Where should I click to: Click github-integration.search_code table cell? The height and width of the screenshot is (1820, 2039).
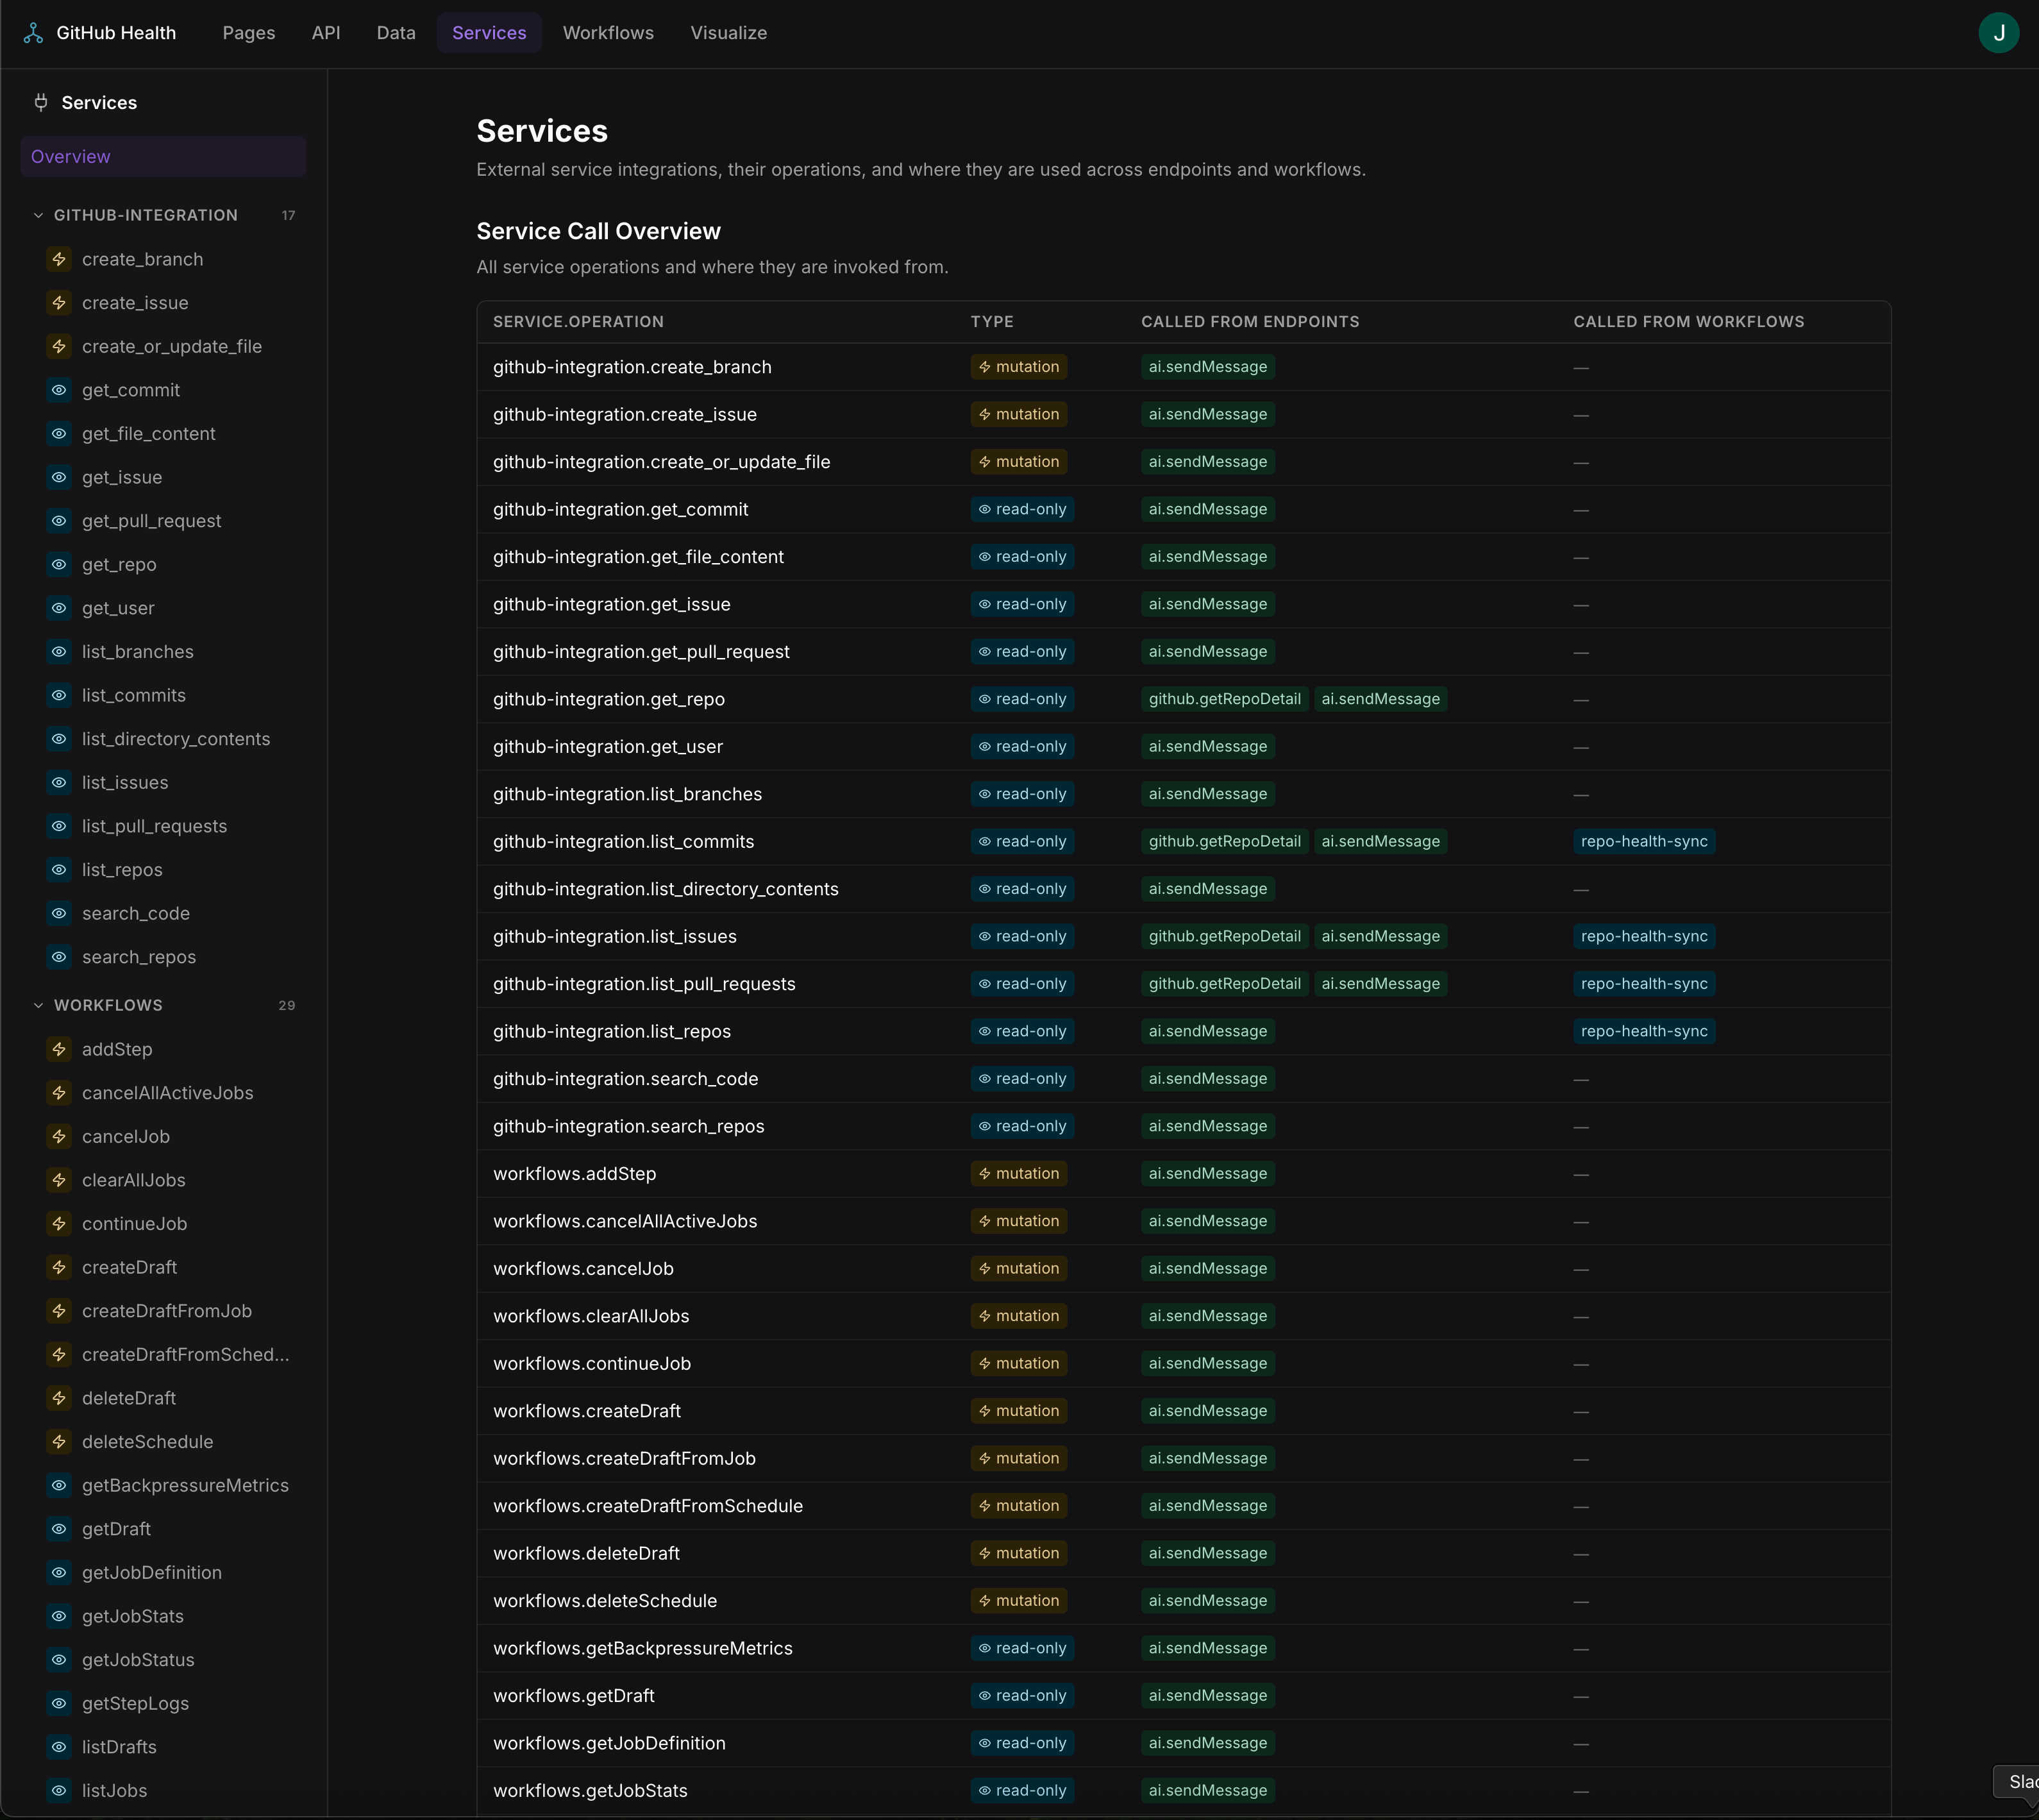[625, 1079]
